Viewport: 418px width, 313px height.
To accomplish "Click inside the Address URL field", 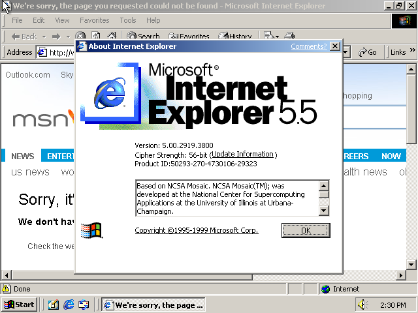I will click(x=61, y=52).
